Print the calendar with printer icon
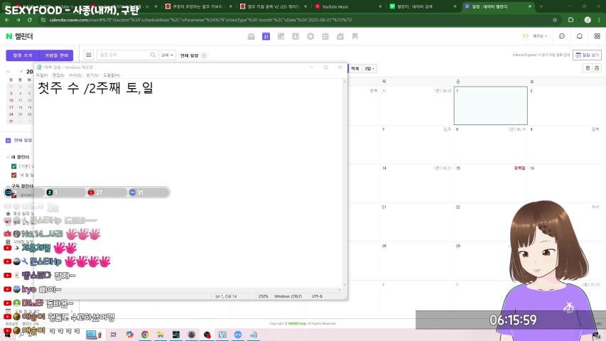This screenshot has height=341, width=606. pos(597,68)
